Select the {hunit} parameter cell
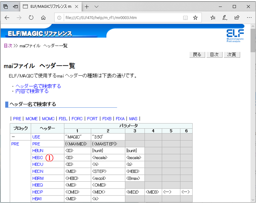The height and width of the screenshot is (205, 256). point(108,151)
